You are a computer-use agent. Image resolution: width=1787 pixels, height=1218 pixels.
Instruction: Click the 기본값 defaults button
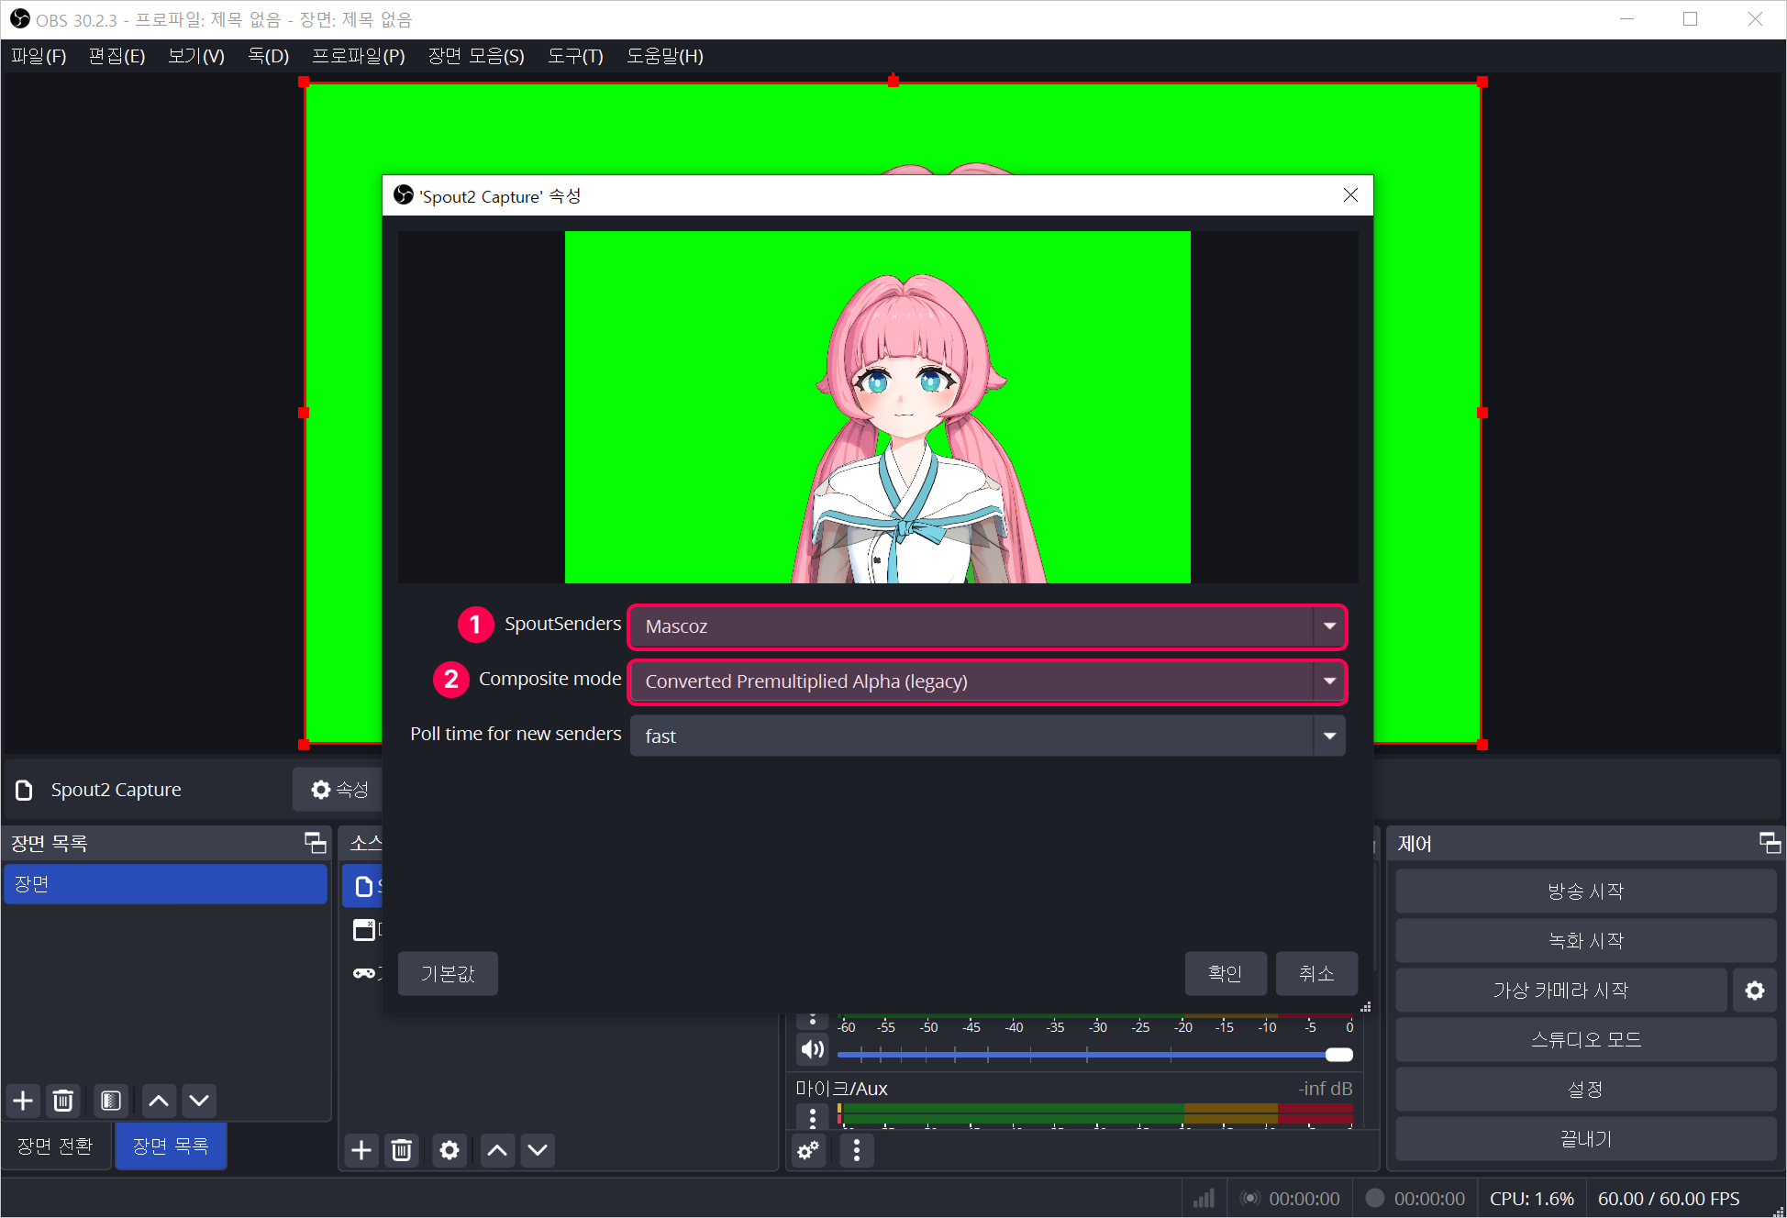448,973
